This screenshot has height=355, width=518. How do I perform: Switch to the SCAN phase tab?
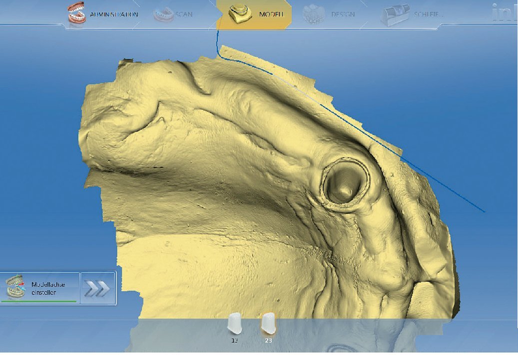[x=183, y=14]
